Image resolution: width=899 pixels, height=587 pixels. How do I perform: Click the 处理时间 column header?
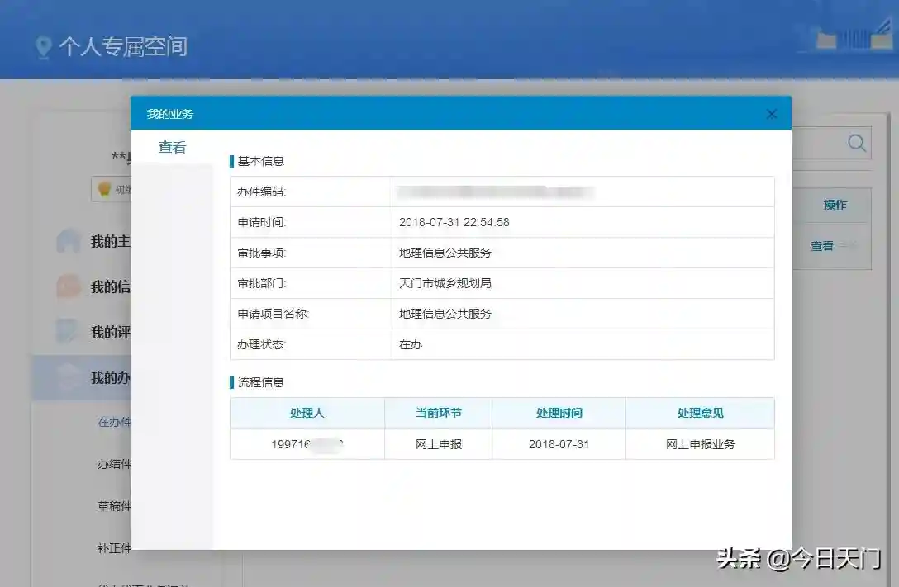pos(559,413)
